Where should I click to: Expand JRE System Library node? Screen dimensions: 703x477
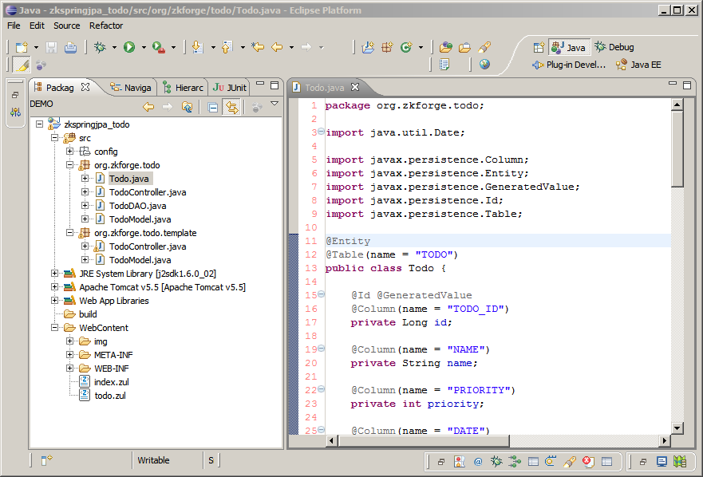coord(55,273)
